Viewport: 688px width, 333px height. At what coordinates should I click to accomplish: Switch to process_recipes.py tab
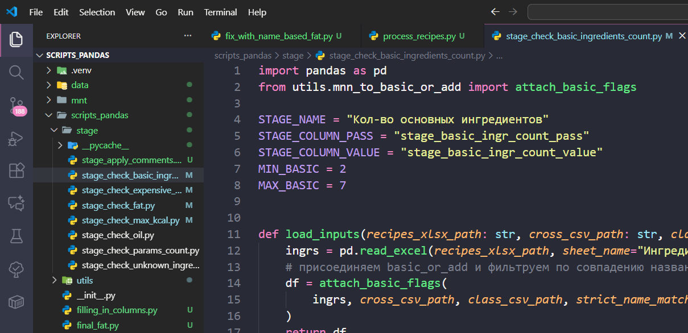pos(423,36)
